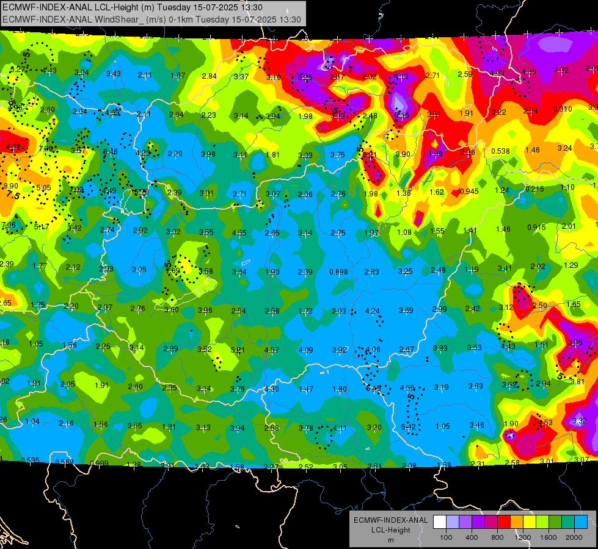This screenshot has height=549, width=598.
Task: Click the wind shear value '0.915'
Action: coord(536,227)
